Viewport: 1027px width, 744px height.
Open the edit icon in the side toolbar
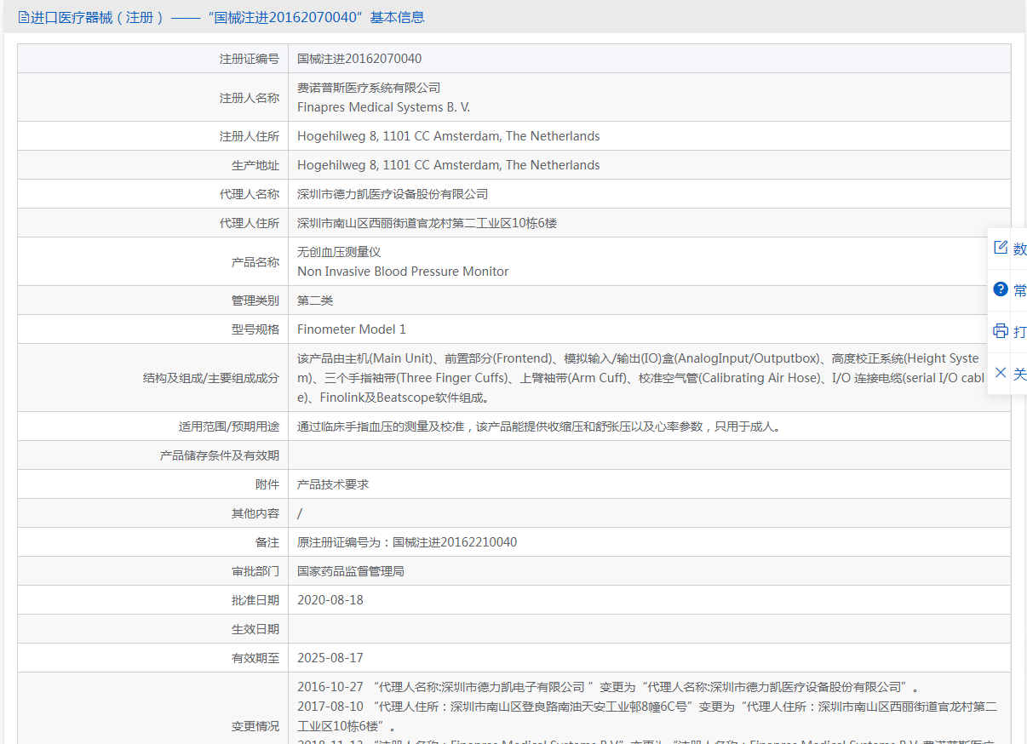(1001, 248)
